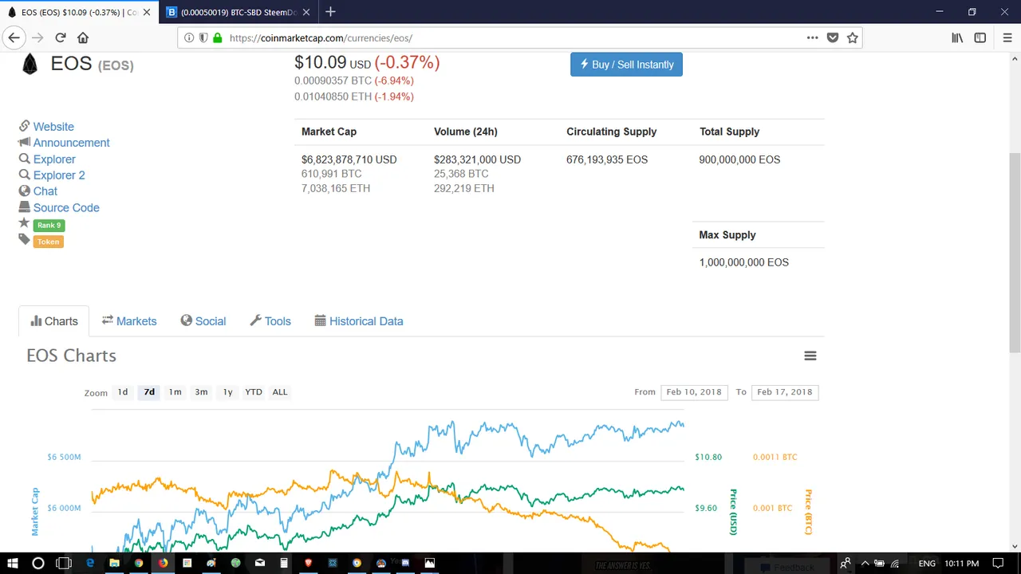
Task: View the Firefox library
Action: point(957,37)
